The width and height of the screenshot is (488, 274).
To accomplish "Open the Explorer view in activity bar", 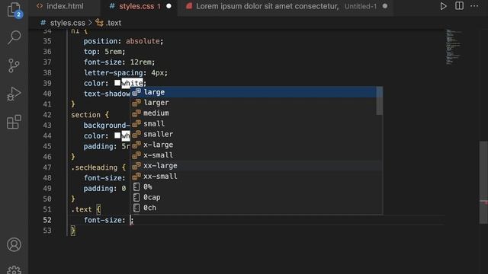I will pyautogui.click(x=14, y=9).
